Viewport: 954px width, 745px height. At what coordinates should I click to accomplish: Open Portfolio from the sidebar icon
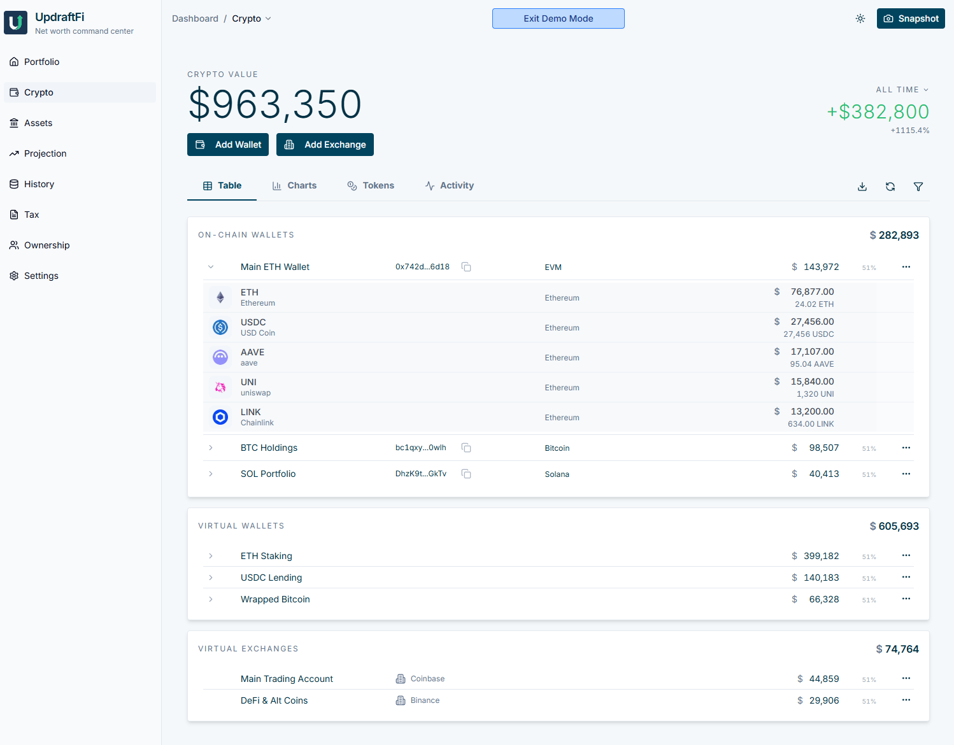(14, 61)
